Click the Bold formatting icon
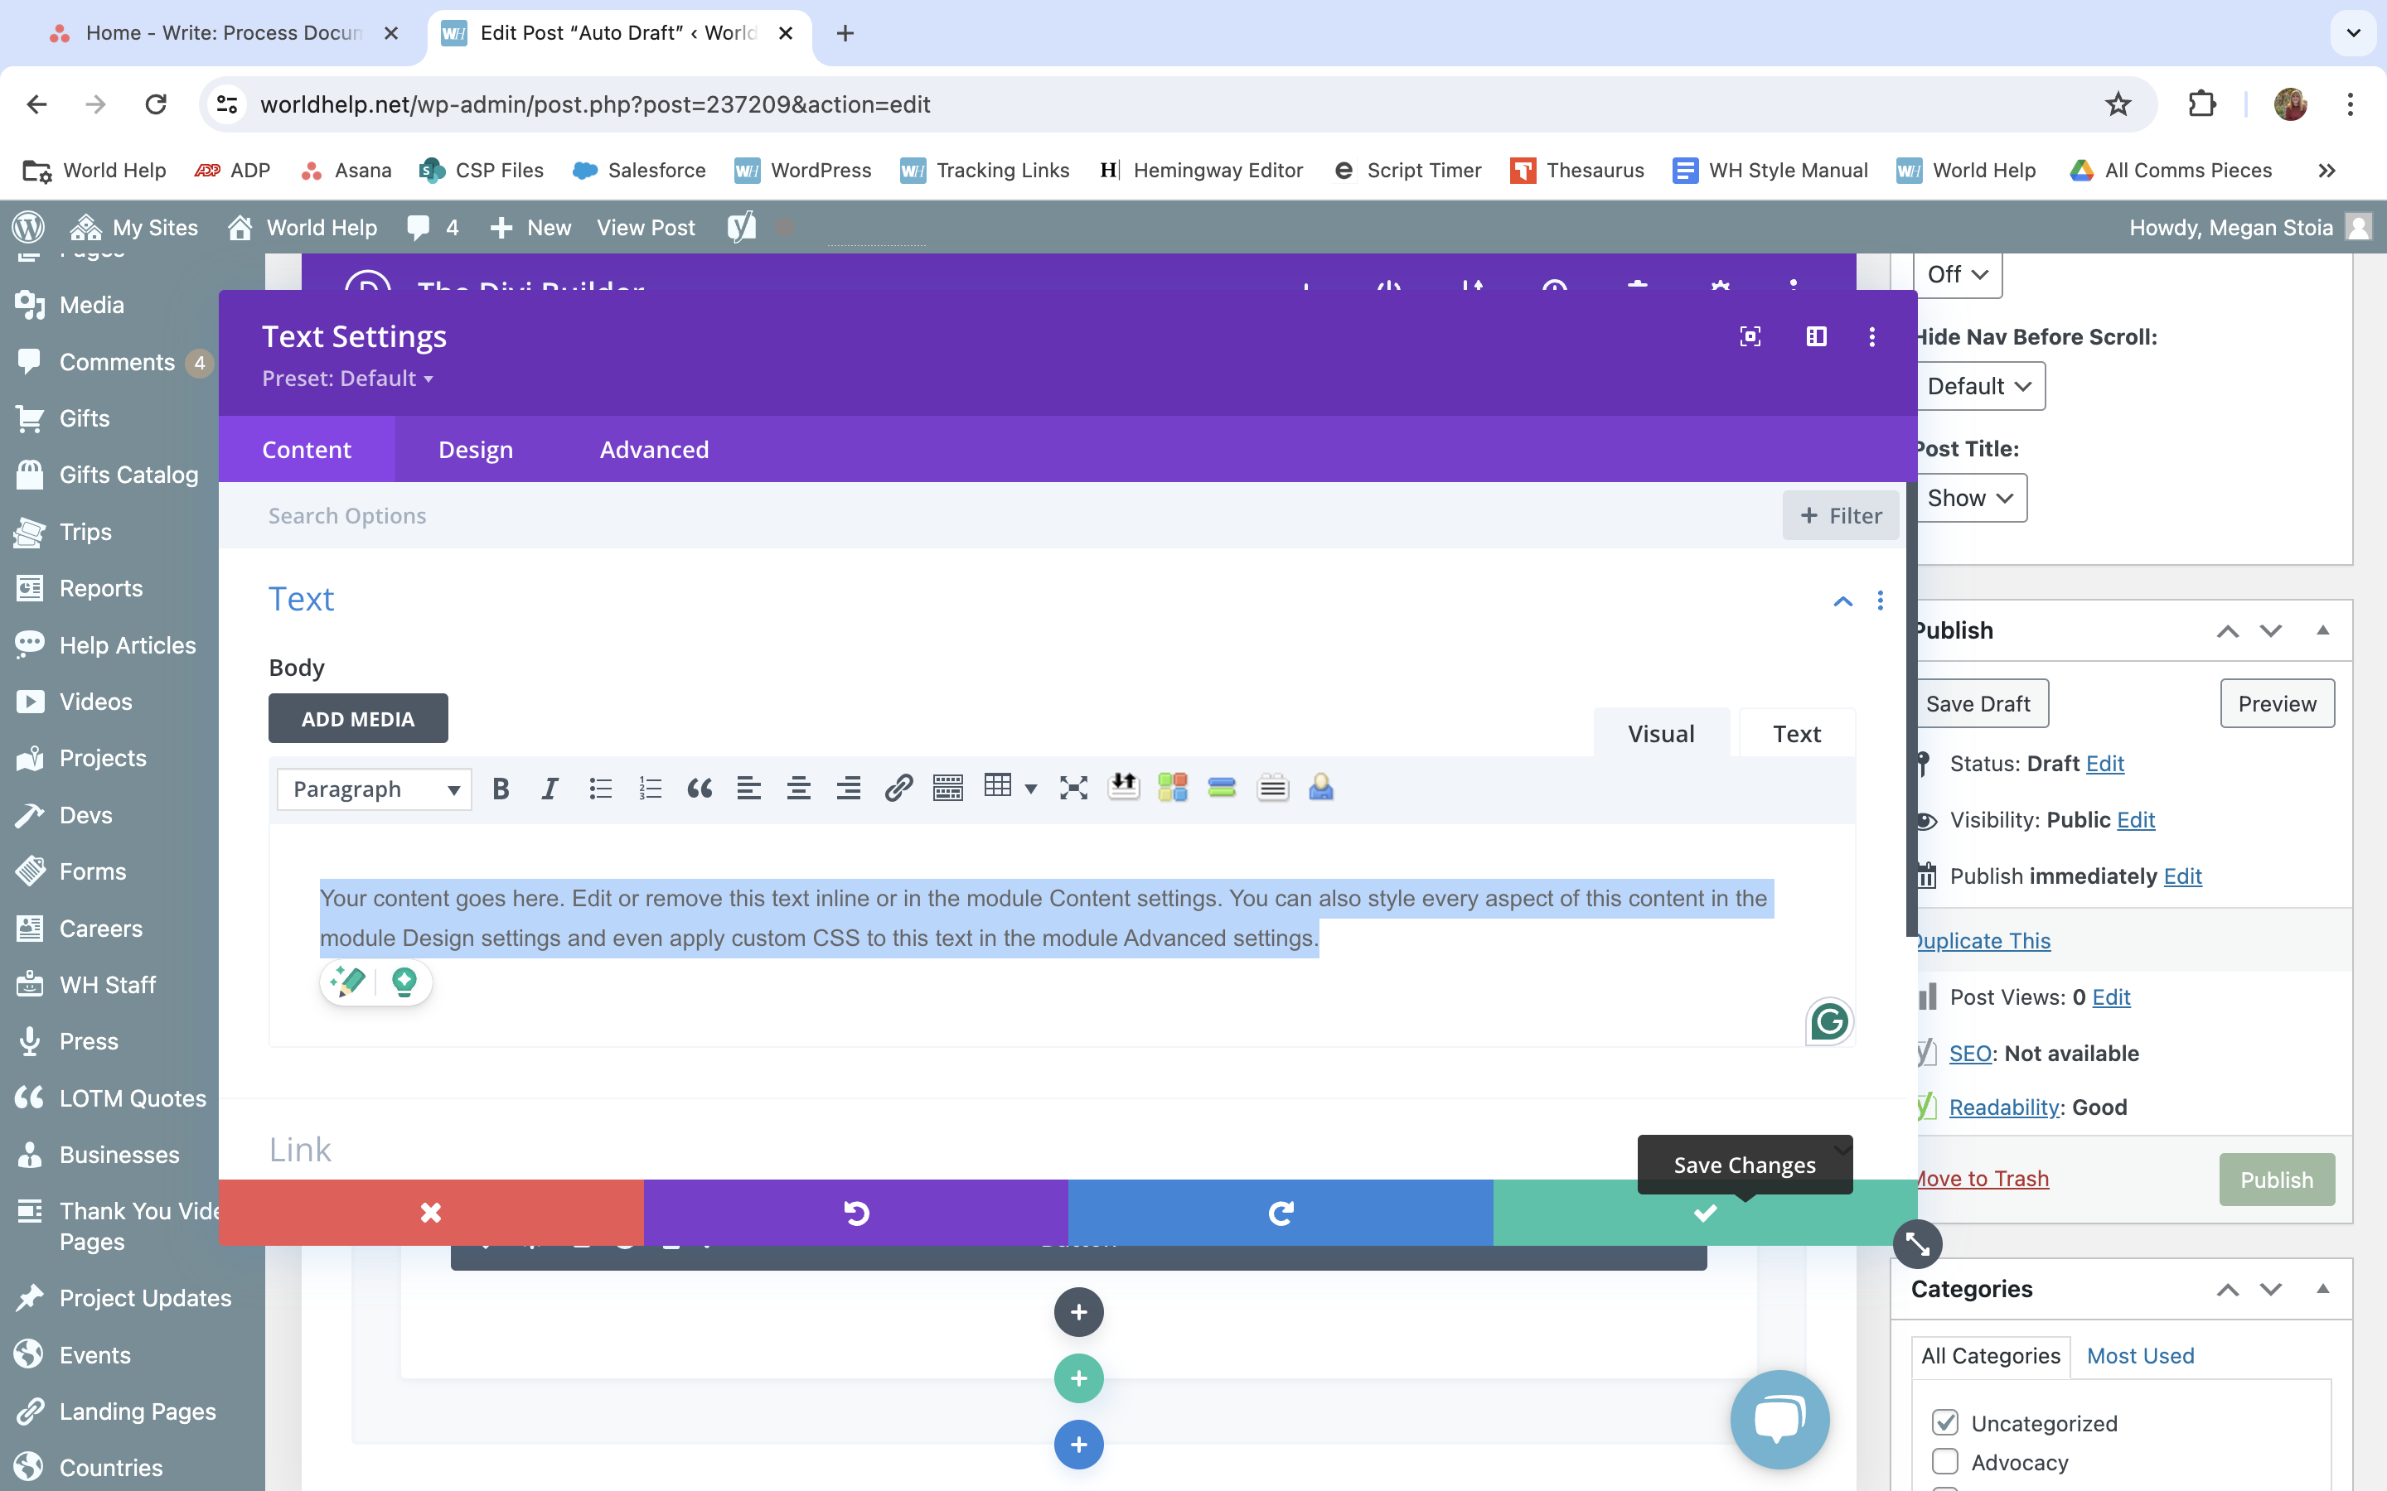Image resolution: width=2387 pixels, height=1491 pixels. click(x=501, y=788)
